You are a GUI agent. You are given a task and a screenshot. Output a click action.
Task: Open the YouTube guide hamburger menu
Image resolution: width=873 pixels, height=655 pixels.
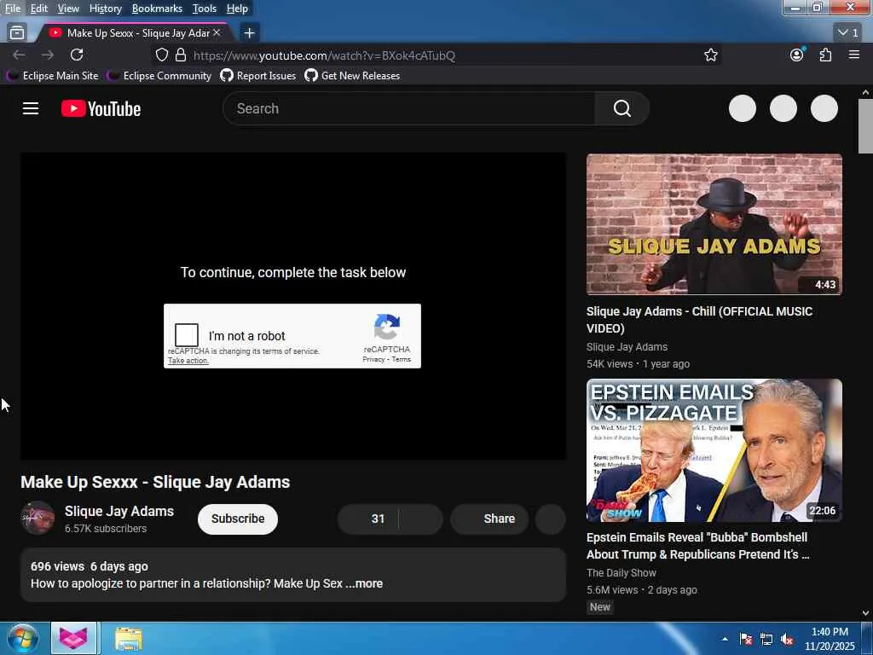point(31,108)
